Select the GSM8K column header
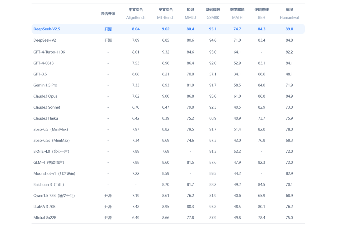 [213, 18]
